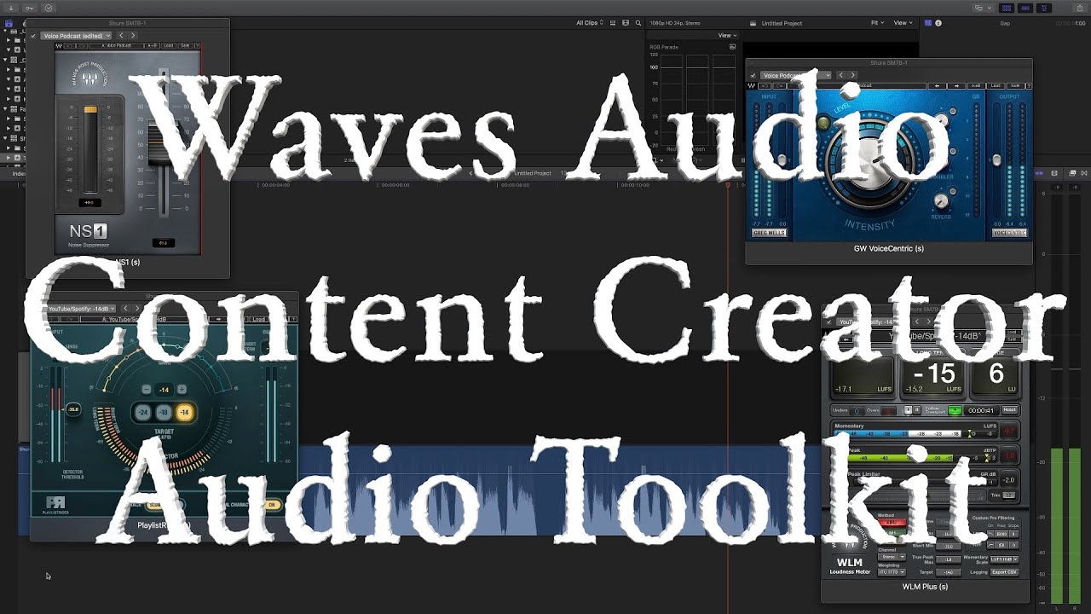Open the Voice Podcast preset dropdown in VoiceCentric

pos(795,75)
